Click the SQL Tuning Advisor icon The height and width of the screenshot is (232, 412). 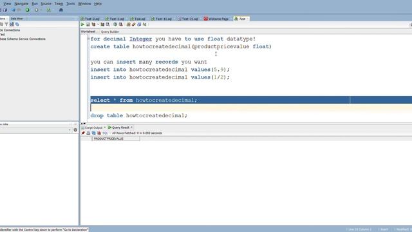coord(108,24)
